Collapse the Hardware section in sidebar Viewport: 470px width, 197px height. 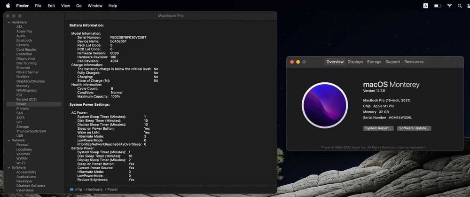tap(8, 23)
